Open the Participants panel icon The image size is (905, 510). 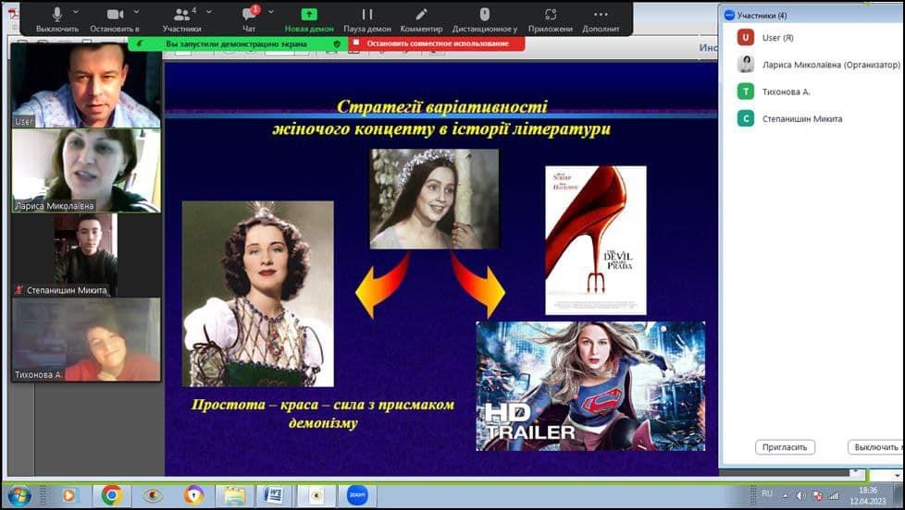pos(181,15)
